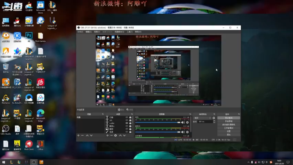Open the Office desktop shortcut
293x165 pixels.
tap(41, 145)
